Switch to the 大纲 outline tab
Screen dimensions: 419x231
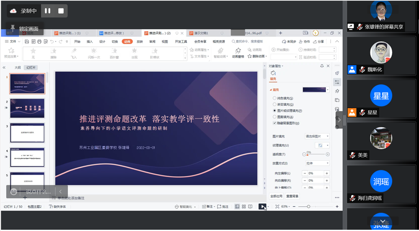18,68
